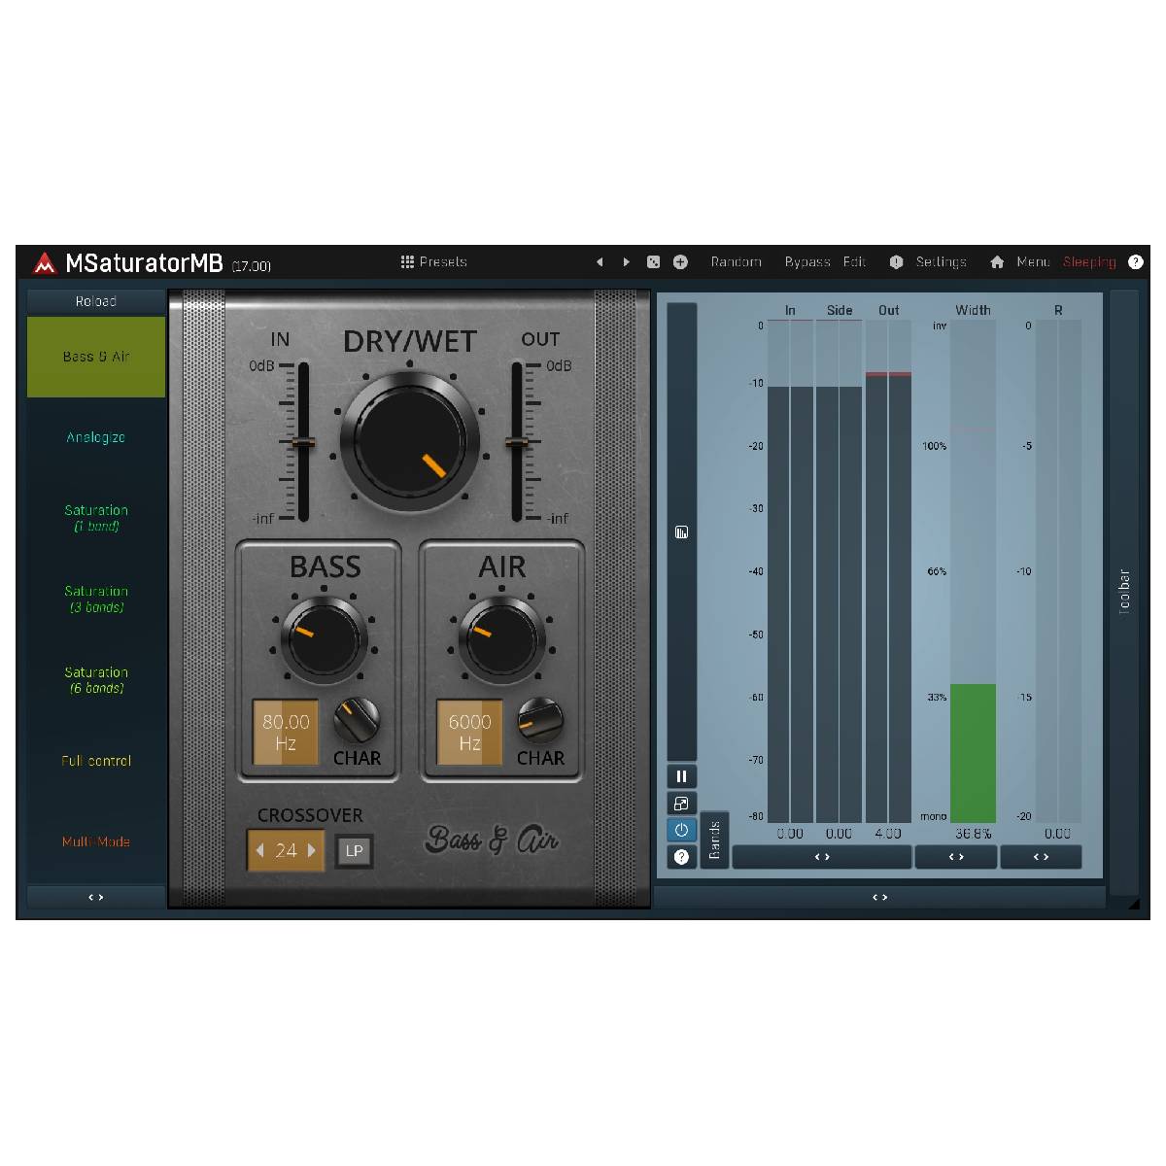Click the Presets button
Viewport: 1166px width, 1166px height.
[434, 262]
